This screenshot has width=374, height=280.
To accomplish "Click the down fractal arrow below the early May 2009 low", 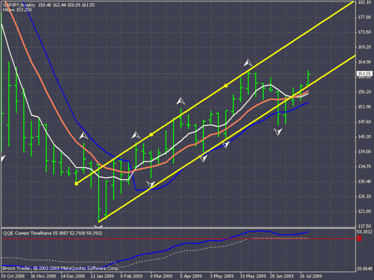I will click(226, 144).
